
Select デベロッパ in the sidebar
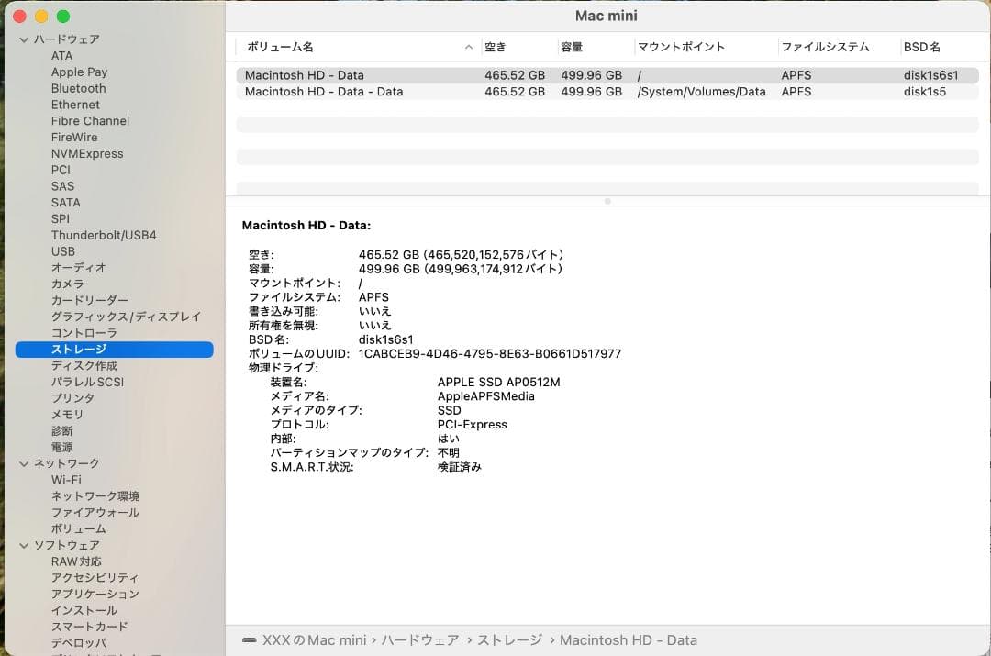pyautogui.click(x=78, y=643)
